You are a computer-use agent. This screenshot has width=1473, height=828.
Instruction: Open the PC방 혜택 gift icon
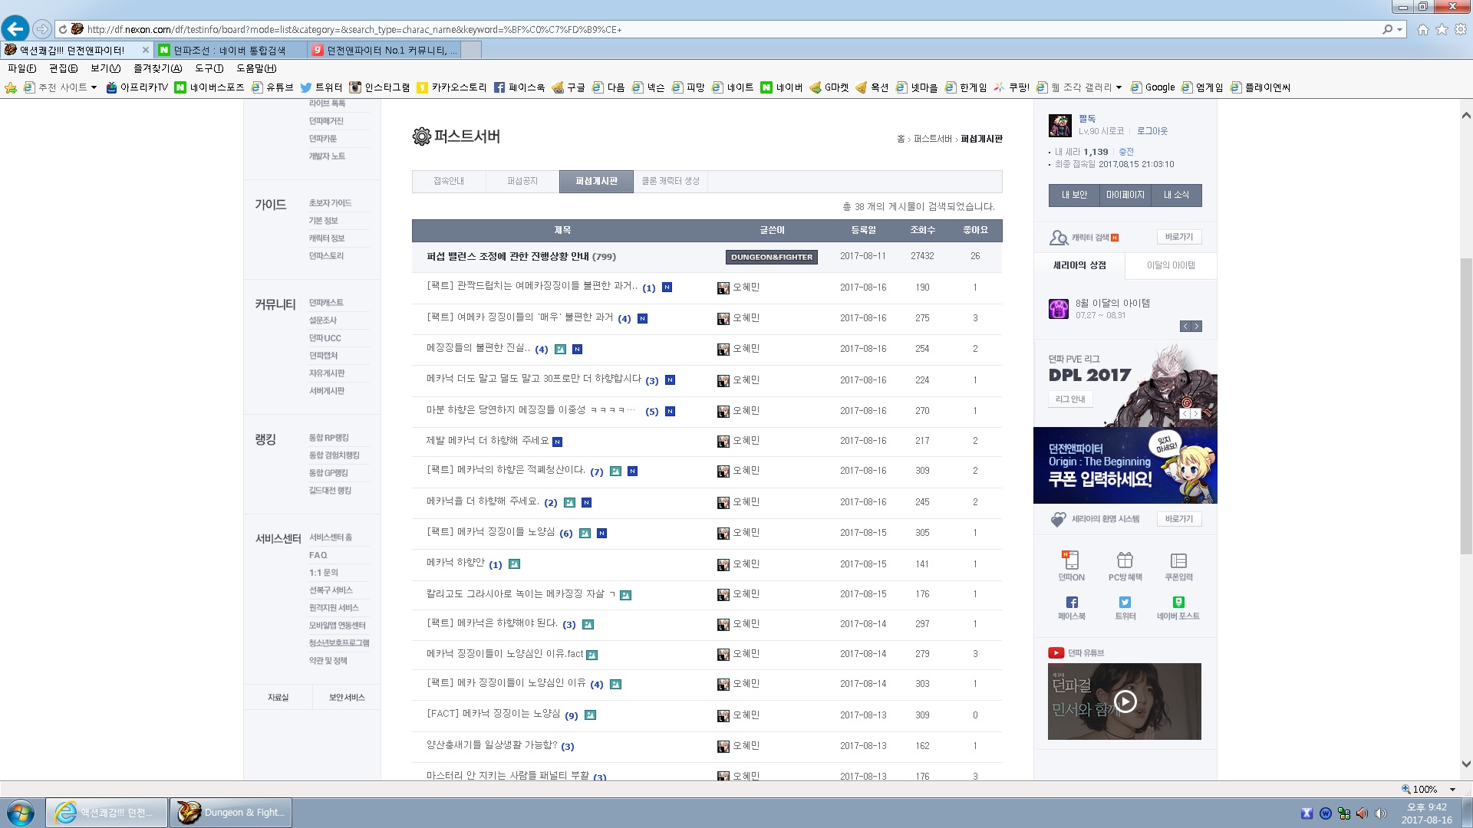1125,560
